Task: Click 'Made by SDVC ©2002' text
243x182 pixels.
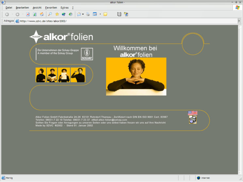Action: (x=49, y=126)
